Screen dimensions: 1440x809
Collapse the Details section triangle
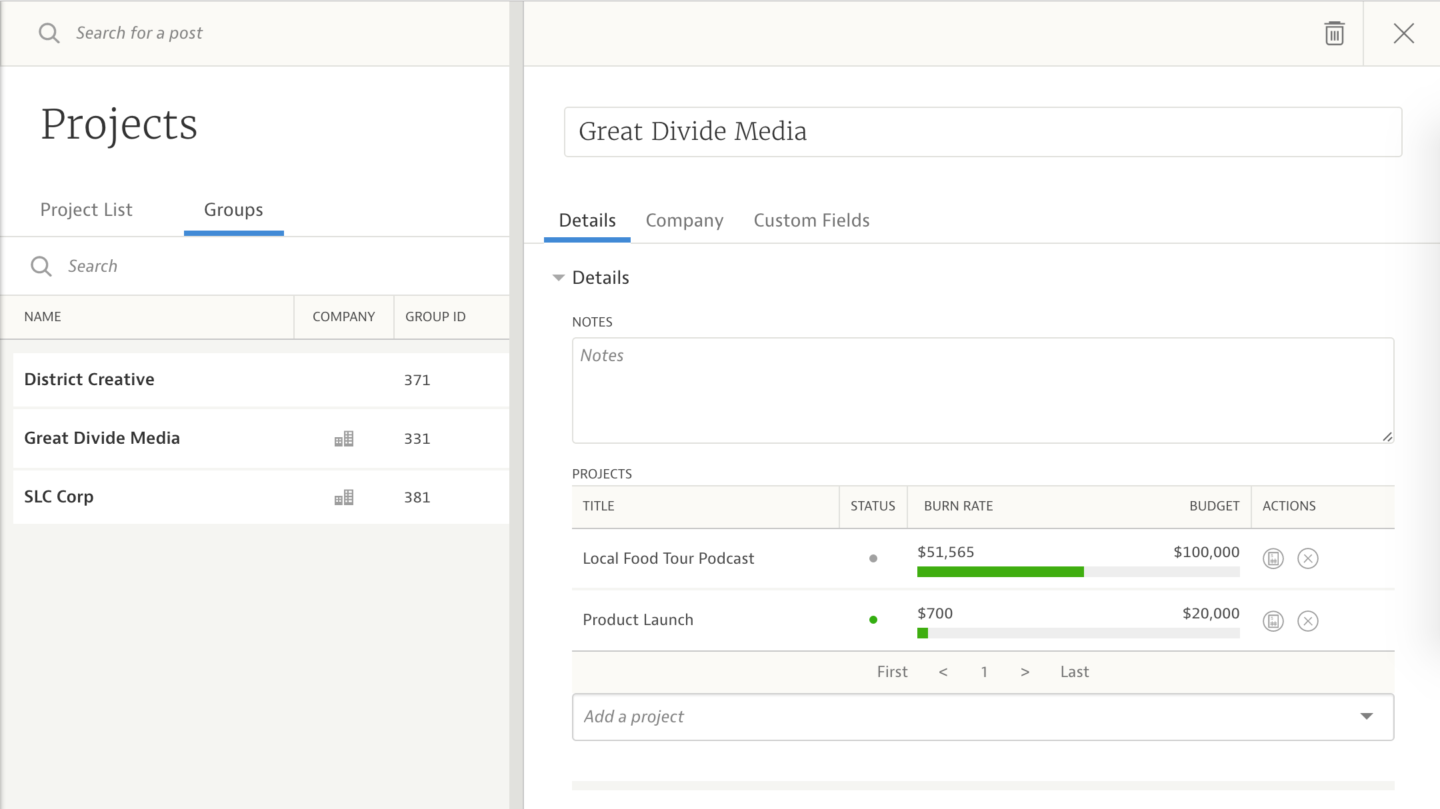click(x=559, y=278)
